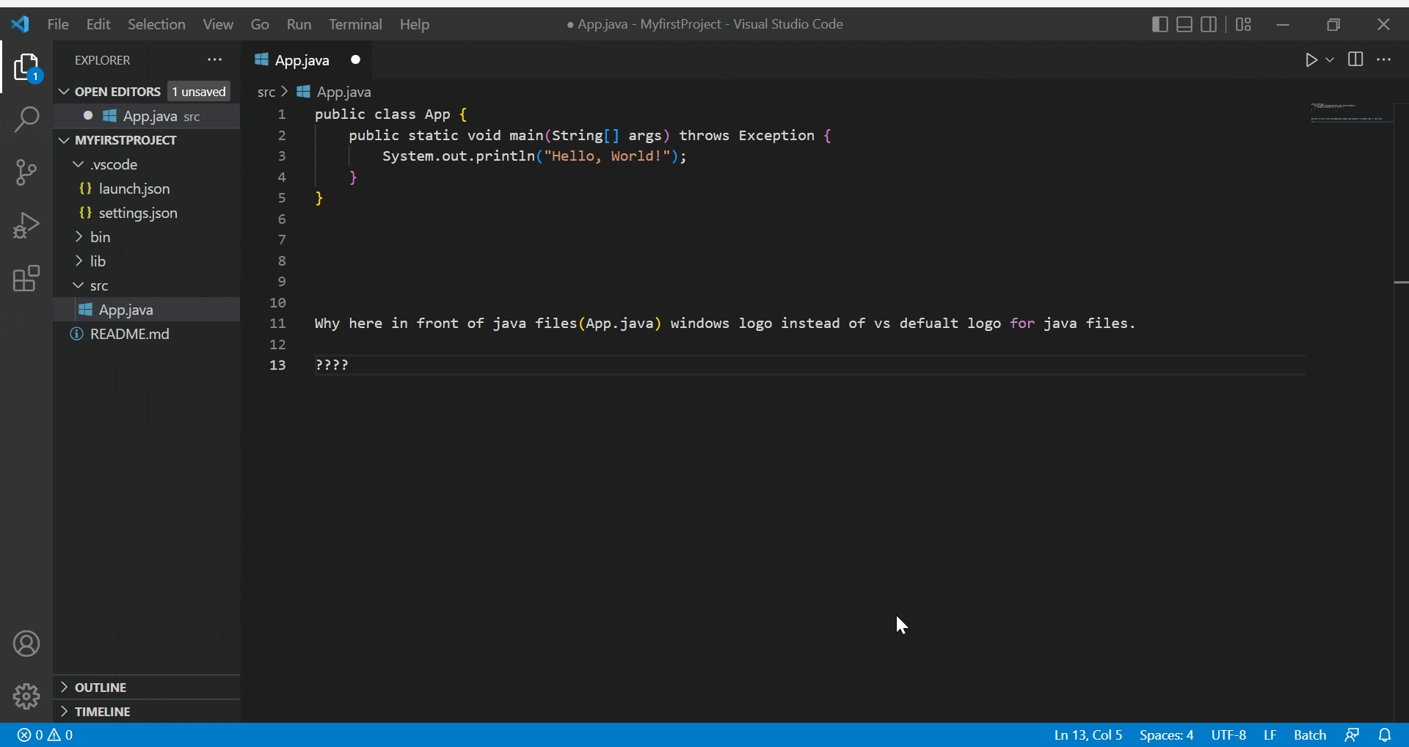Viewport: 1409px width, 747px height.
Task: Collapse the OPEN EDITORS section
Action: click(64, 92)
